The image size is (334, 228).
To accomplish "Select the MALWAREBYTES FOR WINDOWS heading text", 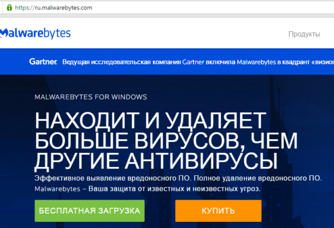I will pyautogui.click(x=91, y=97).
